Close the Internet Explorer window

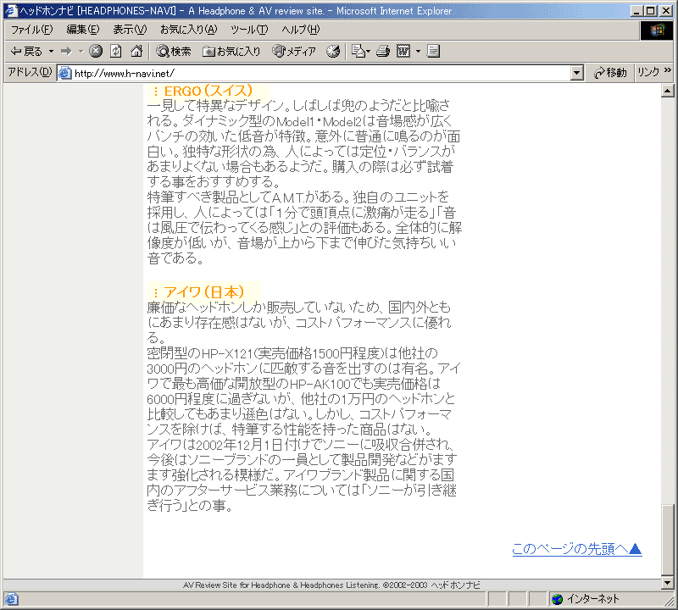click(x=666, y=11)
